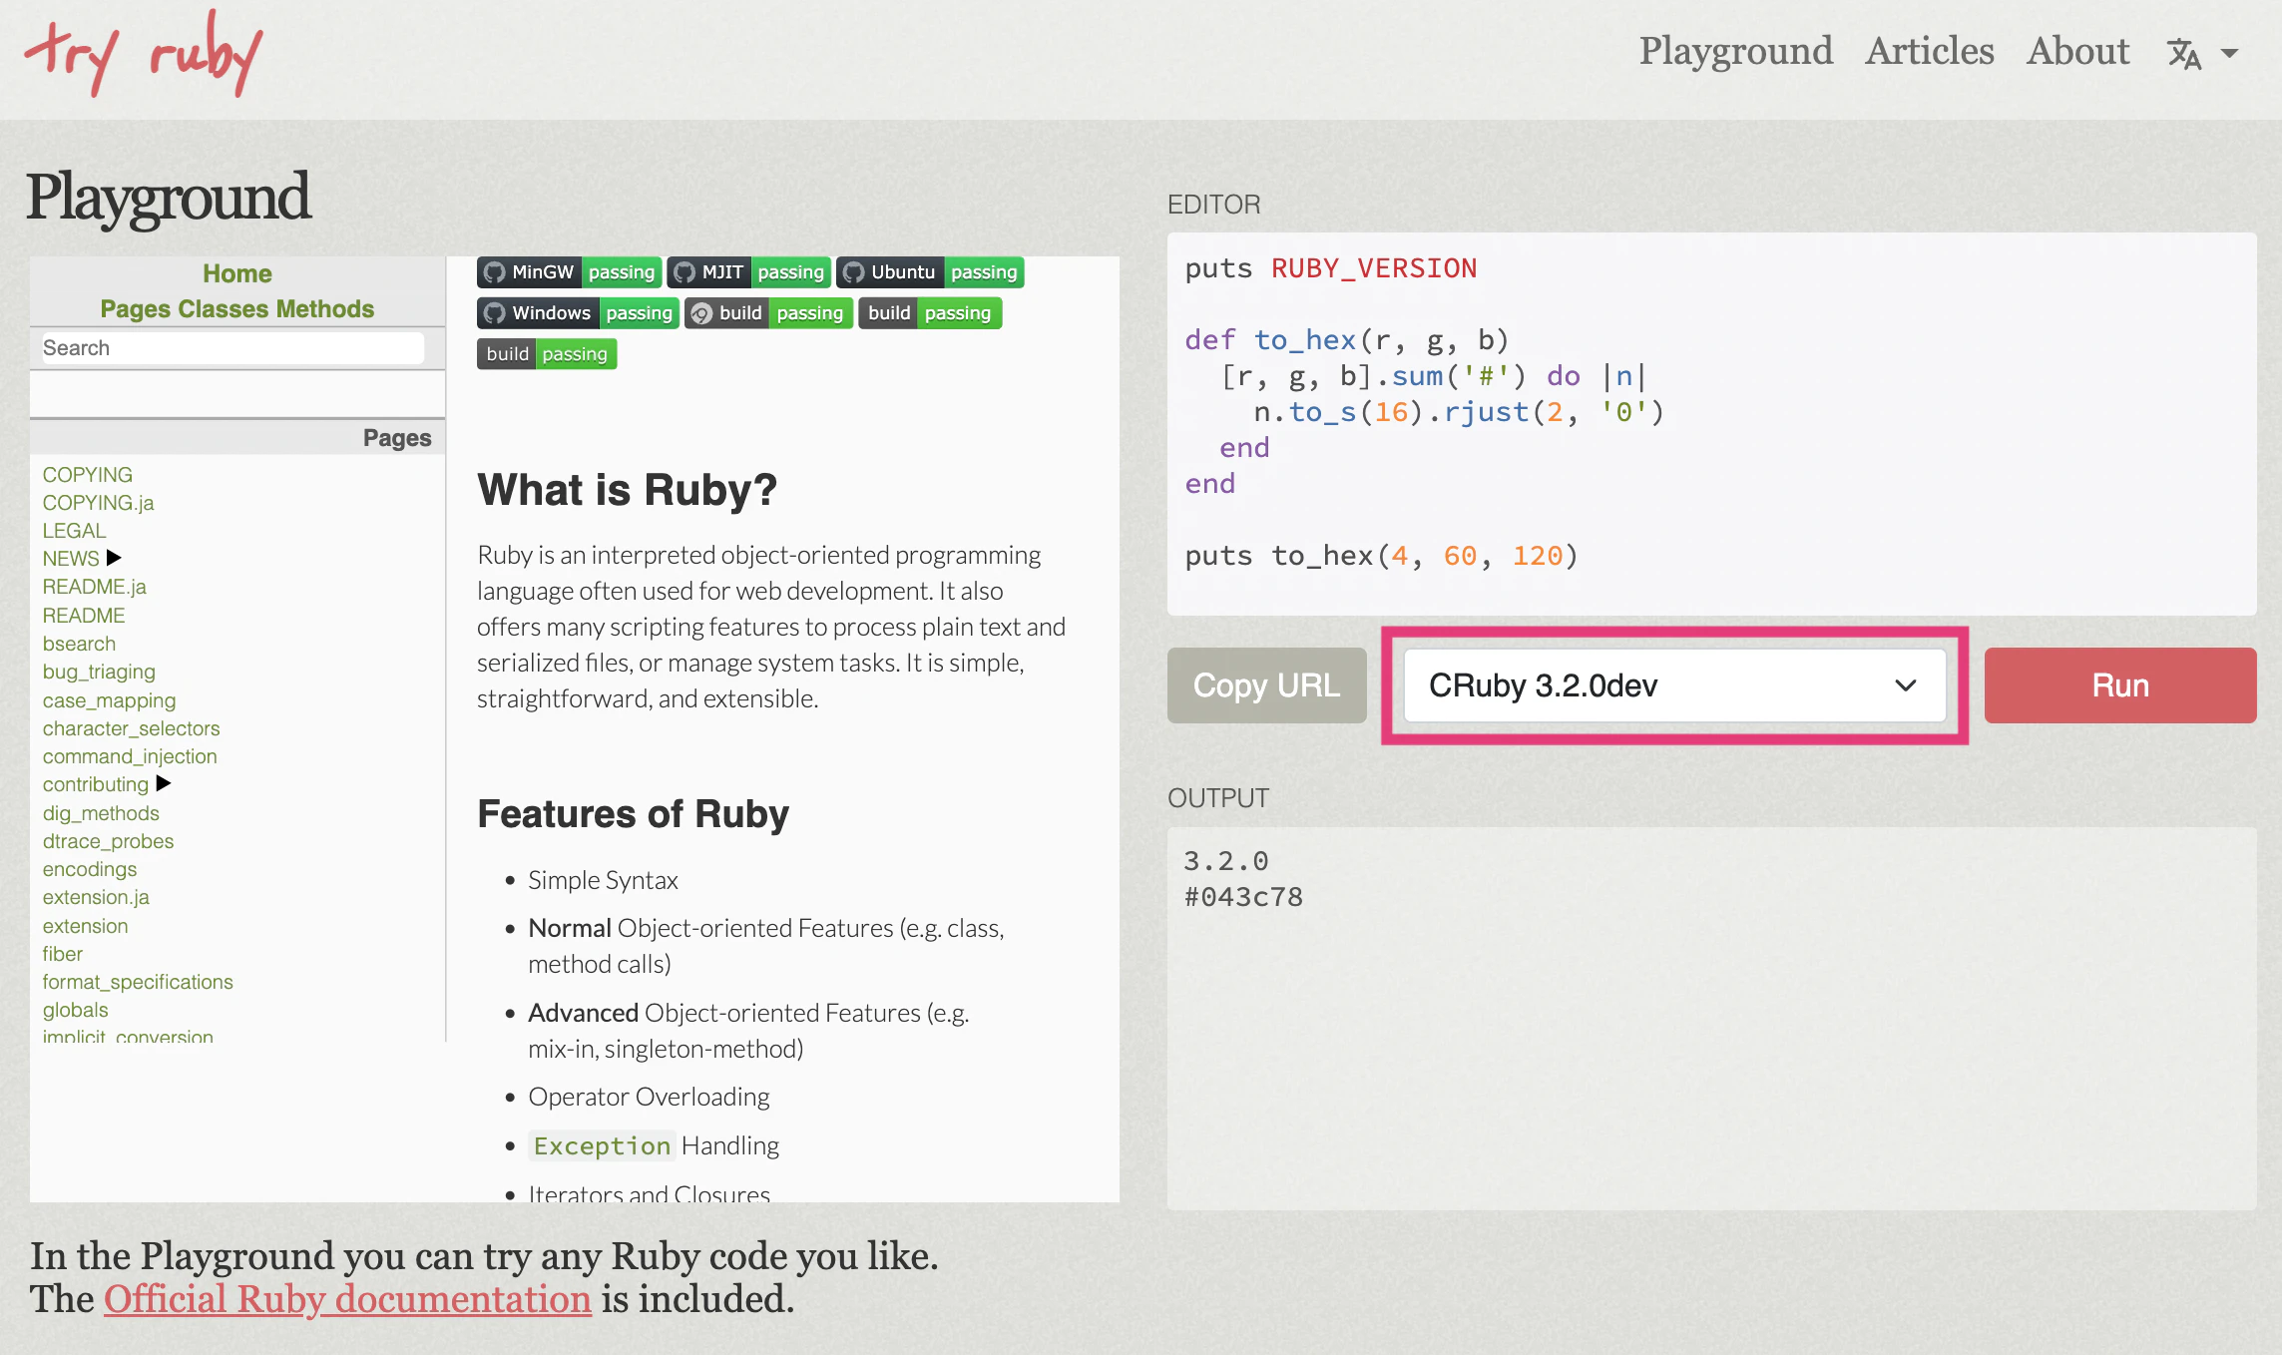Screen dimensions: 2282x1355
Task: Open the COPYING.ja page
Action: click(98, 503)
